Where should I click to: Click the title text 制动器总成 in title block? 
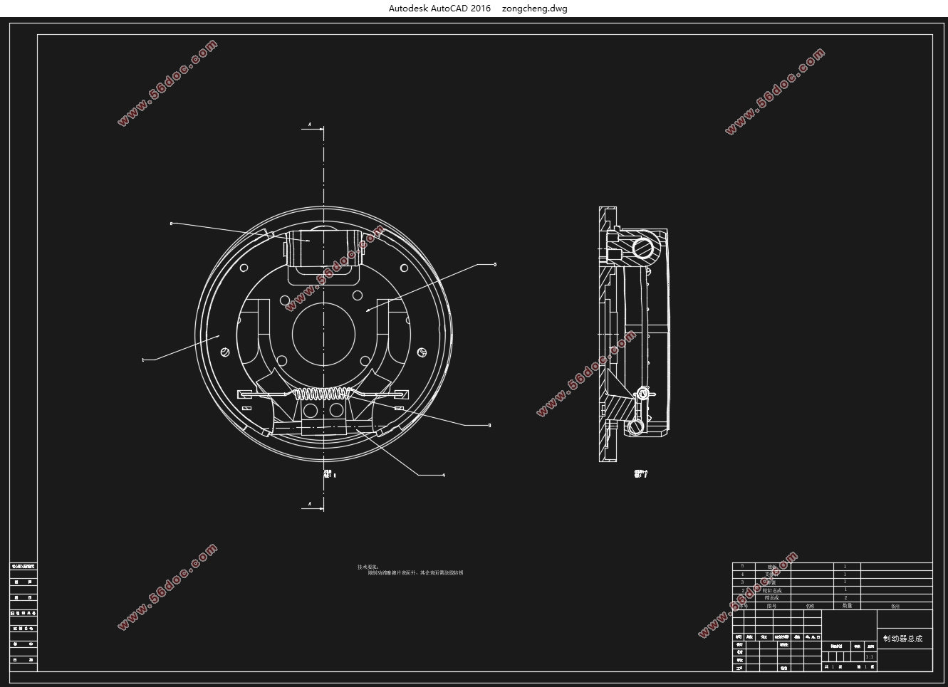click(x=902, y=639)
